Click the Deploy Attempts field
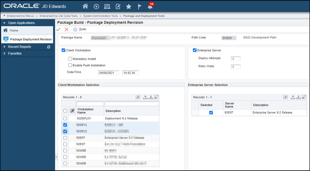The image size is (310, 171). pyautogui.click(x=236, y=59)
